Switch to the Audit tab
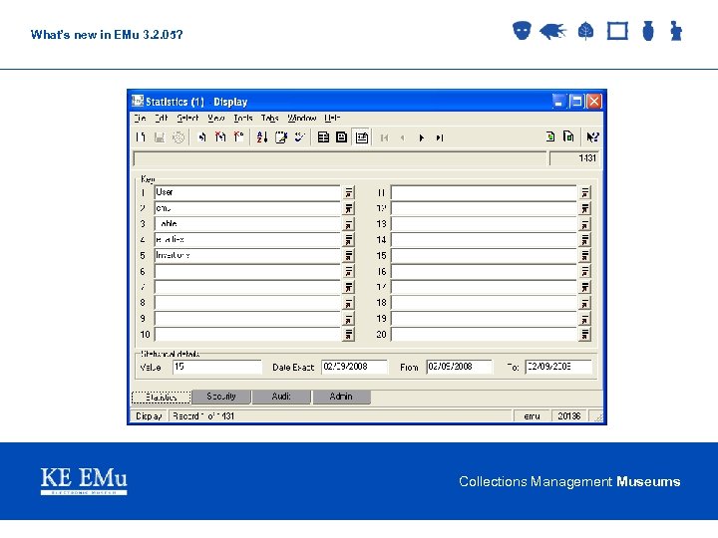The height and width of the screenshot is (538, 718). pyautogui.click(x=281, y=397)
